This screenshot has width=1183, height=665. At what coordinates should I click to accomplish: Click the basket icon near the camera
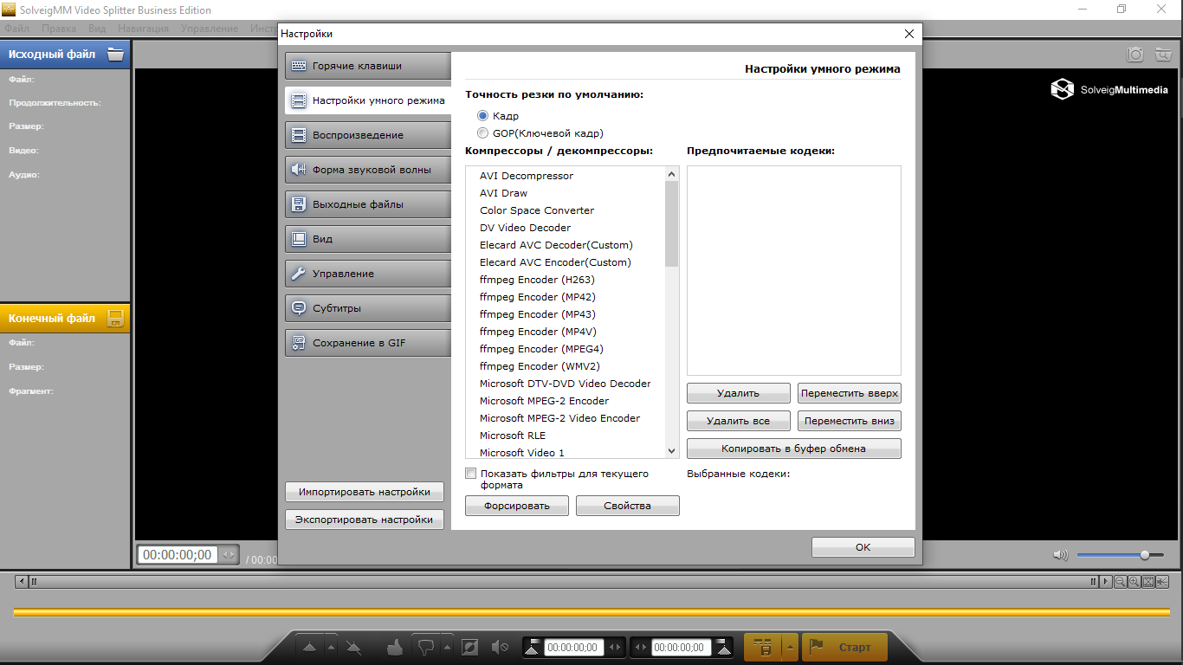pyautogui.click(x=1161, y=55)
